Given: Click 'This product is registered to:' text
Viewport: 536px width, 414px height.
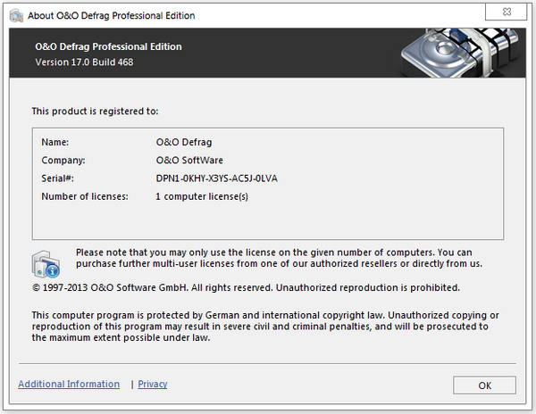Looking at the screenshot, I should (95, 112).
